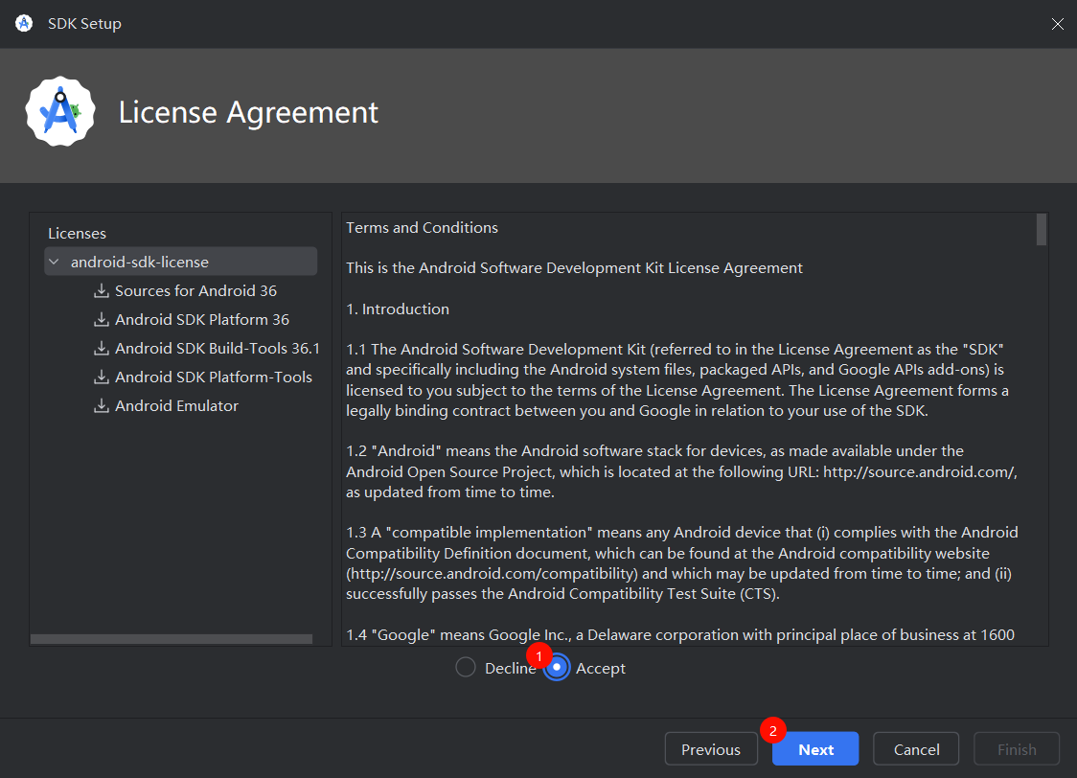This screenshot has height=778, width=1077.
Task: Click download icon beside Android SDK Platform-Tools
Action: 101,378
